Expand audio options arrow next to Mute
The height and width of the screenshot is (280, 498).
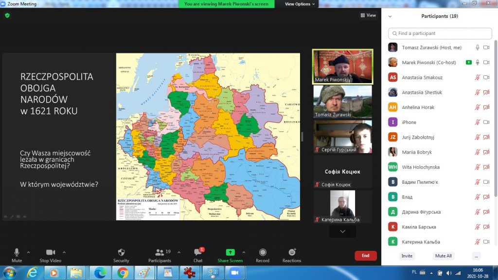point(28,252)
